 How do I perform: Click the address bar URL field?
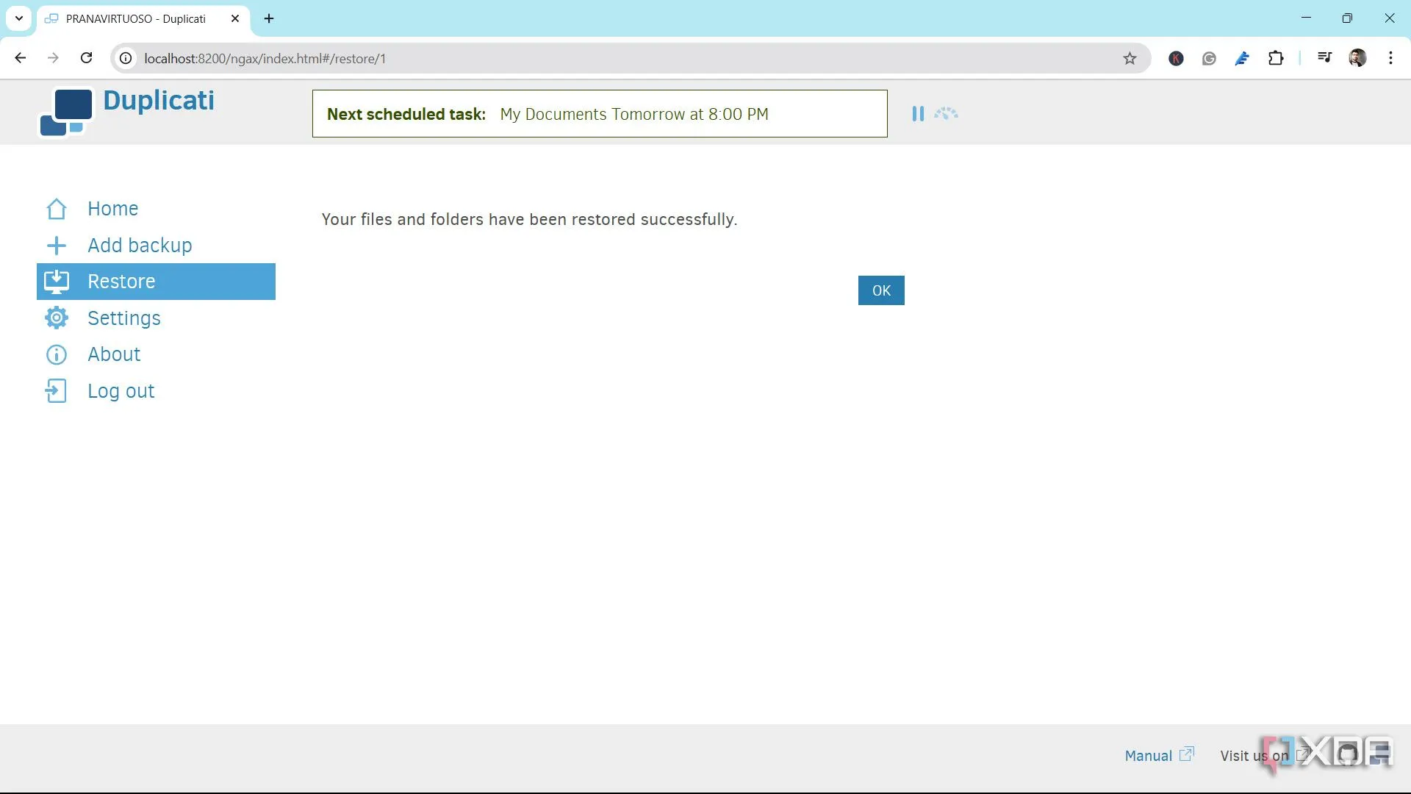click(x=588, y=59)
